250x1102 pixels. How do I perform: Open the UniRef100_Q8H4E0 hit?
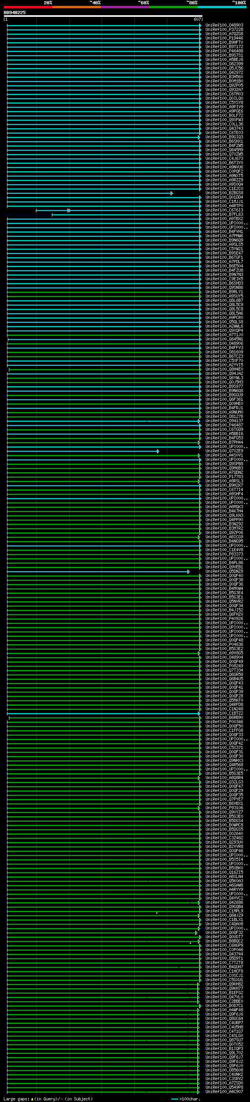point(224,369)
